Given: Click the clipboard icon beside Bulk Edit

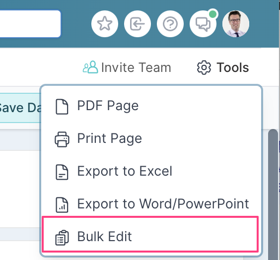Looking at the screenshot, I should (x=62, y=238).
